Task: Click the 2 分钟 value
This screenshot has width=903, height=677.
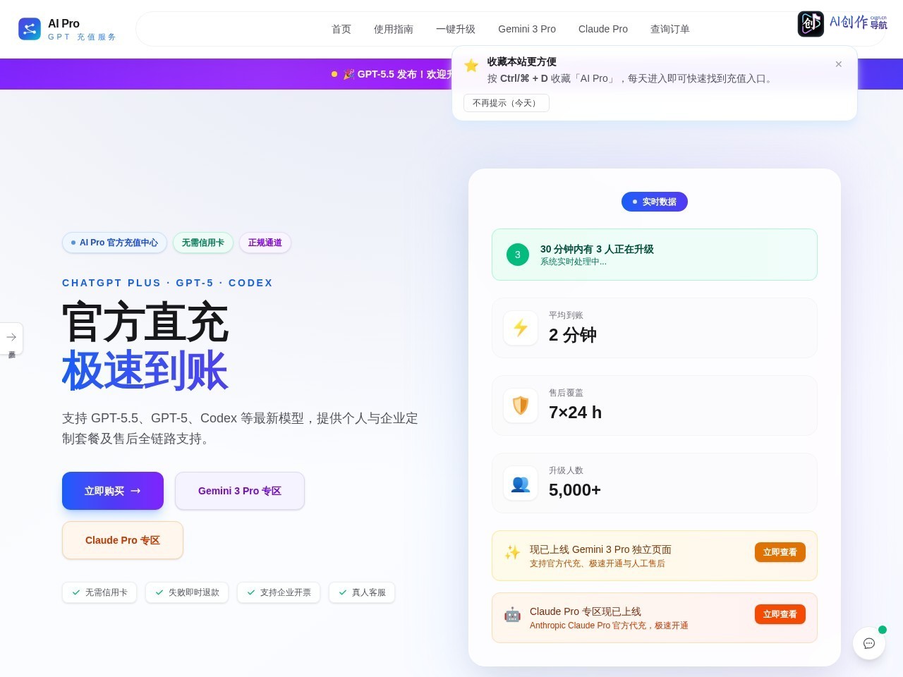Action: click(x=573, y=335)
